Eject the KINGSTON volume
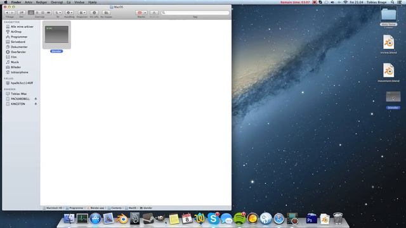Image resolution: width=406 pixels, height=228 pixels. (36, 104)
